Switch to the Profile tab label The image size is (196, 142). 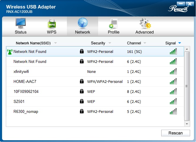pyautogui.click(x=113, y=32)
